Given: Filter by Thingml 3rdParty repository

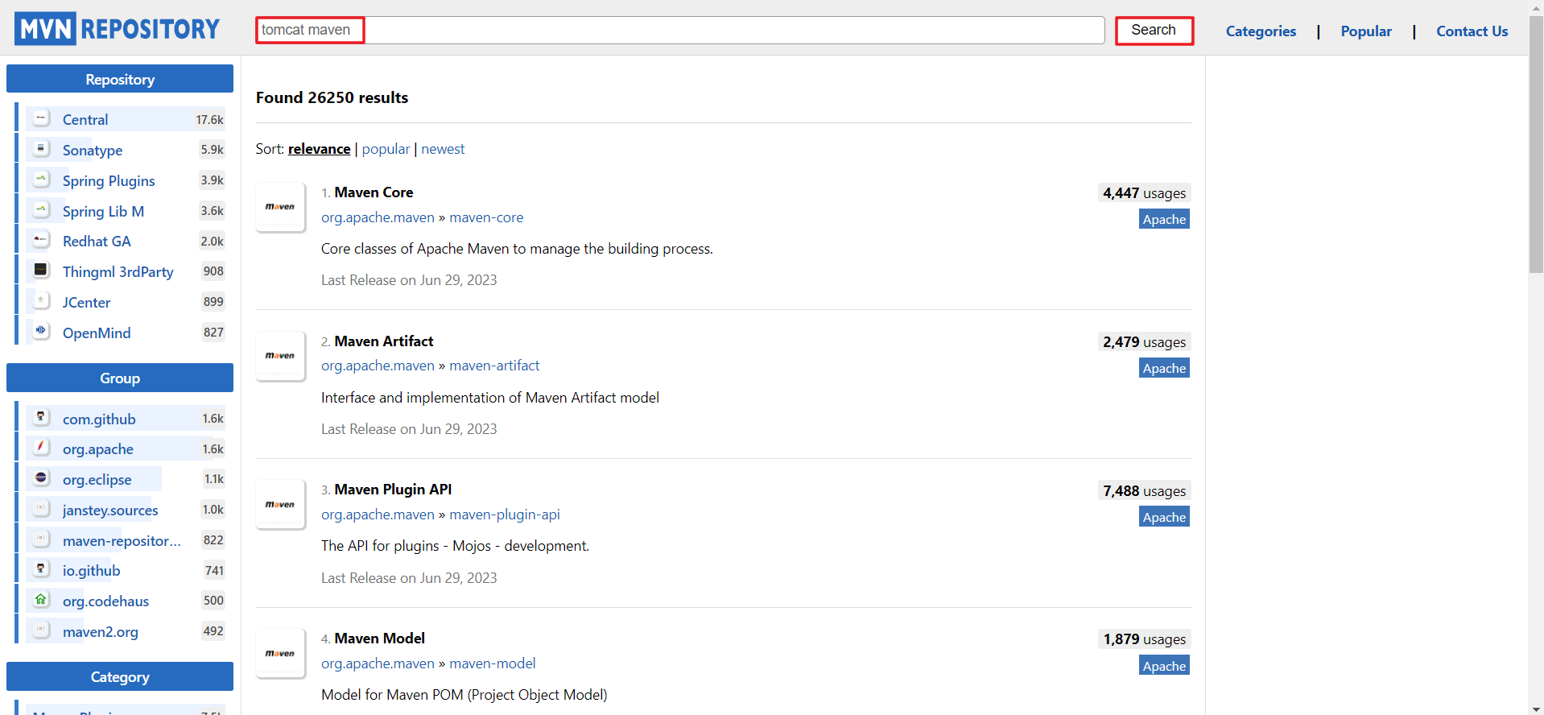Looking at the screenshot, I should pyautogui.click(x=118, y=271).
